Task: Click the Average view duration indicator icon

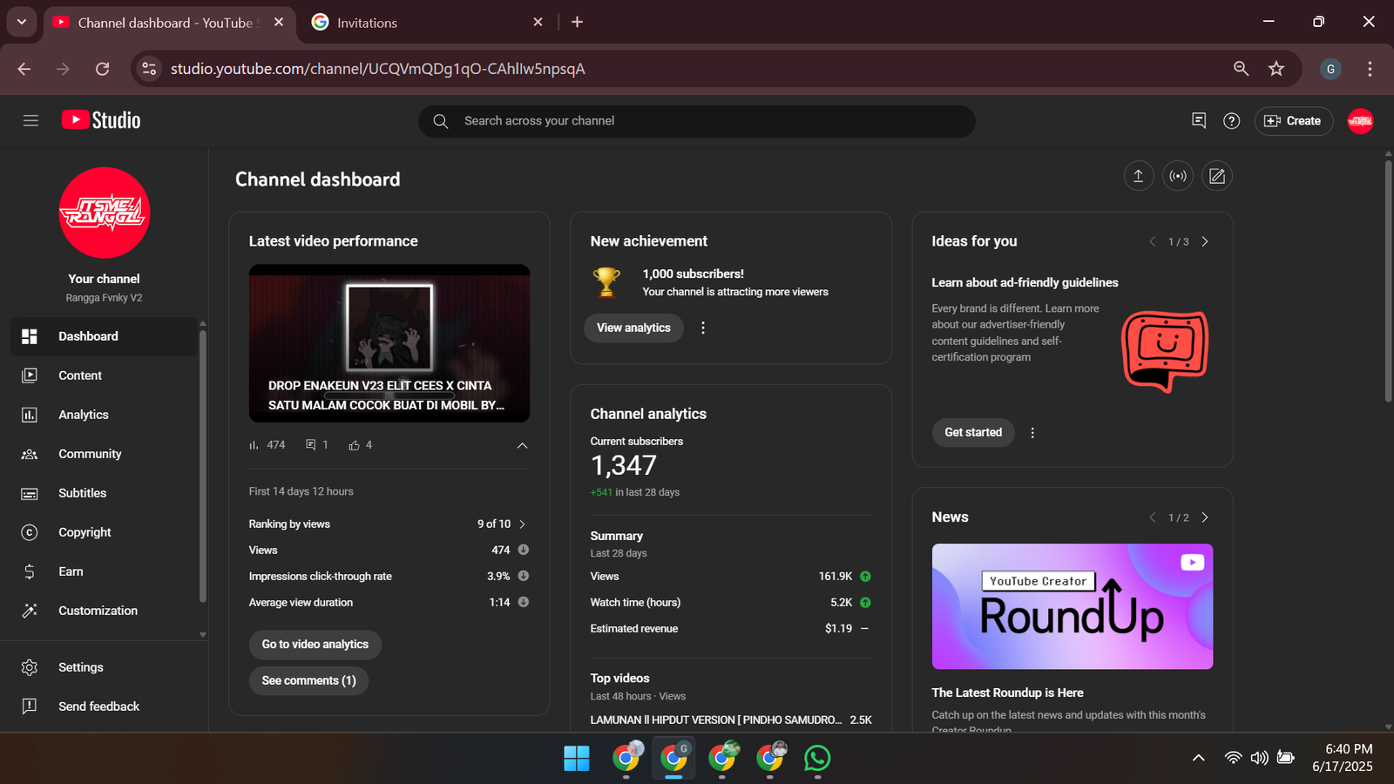Action: [x=524, y=602]
